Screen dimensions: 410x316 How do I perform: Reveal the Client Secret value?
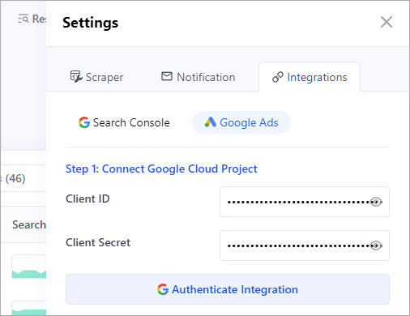[376, 246]
